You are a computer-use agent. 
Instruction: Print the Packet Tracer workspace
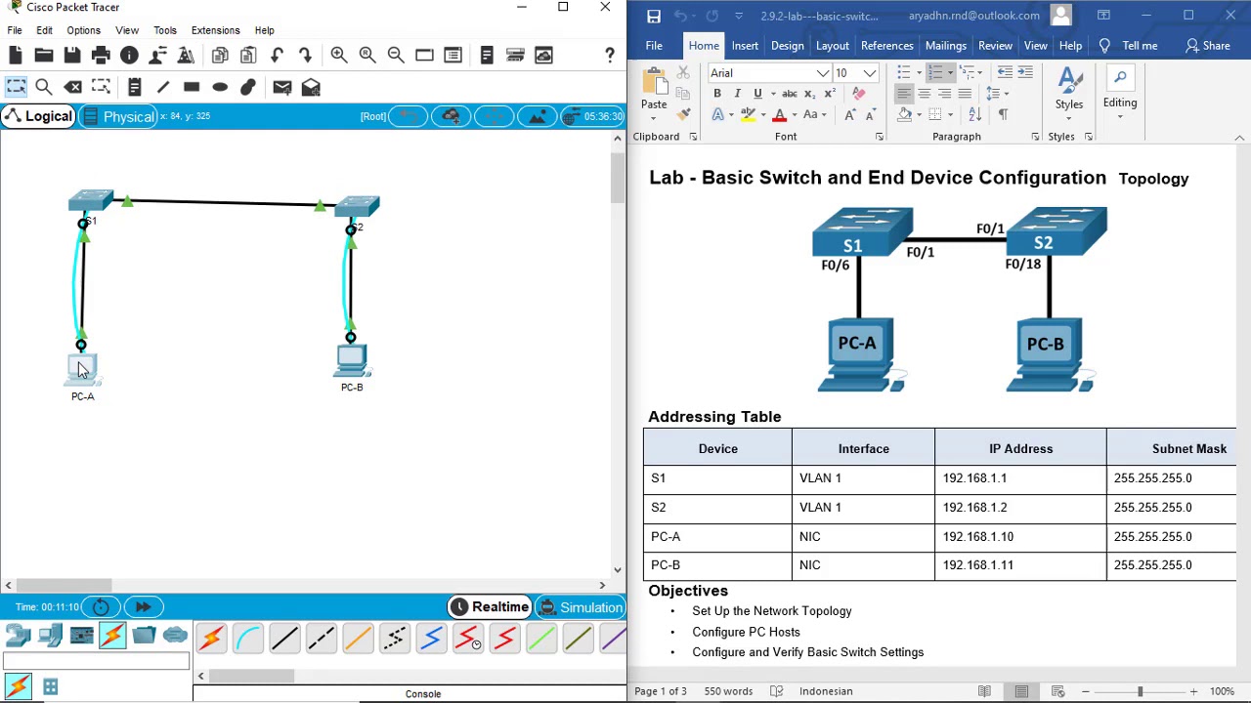(x=101, y=56)
